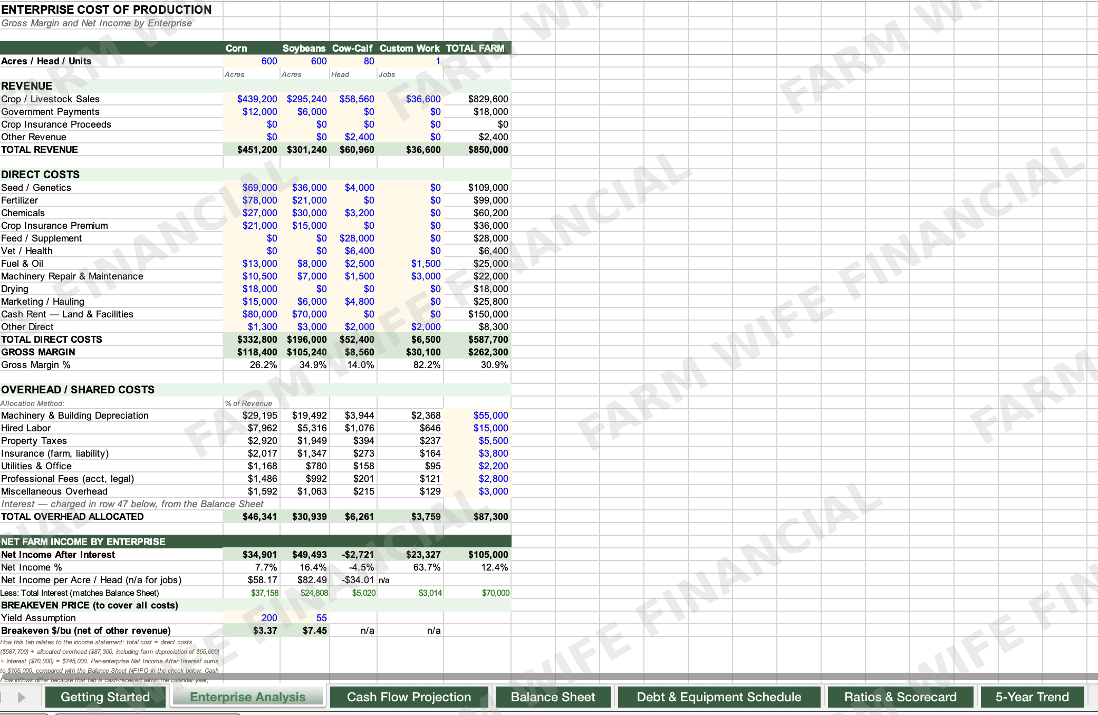Click the Soybeans column header

tap(305, 48)
